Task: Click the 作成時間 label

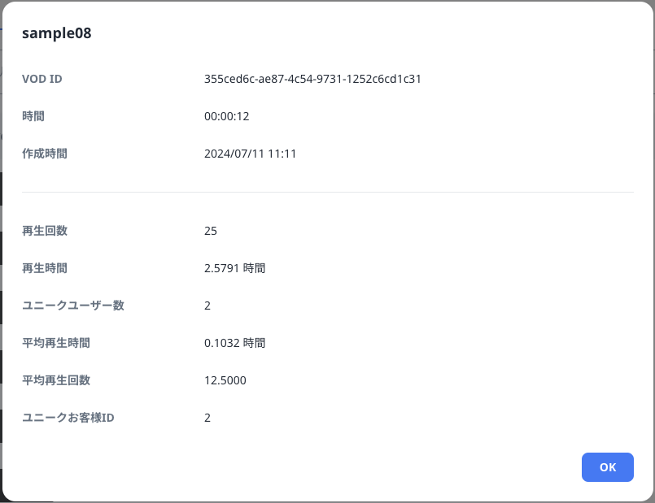Action: [x=45, y=154]
